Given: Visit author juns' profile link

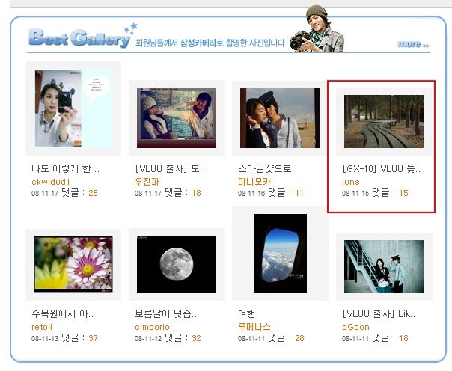Looking at the screenshot, I should (350, 182).
